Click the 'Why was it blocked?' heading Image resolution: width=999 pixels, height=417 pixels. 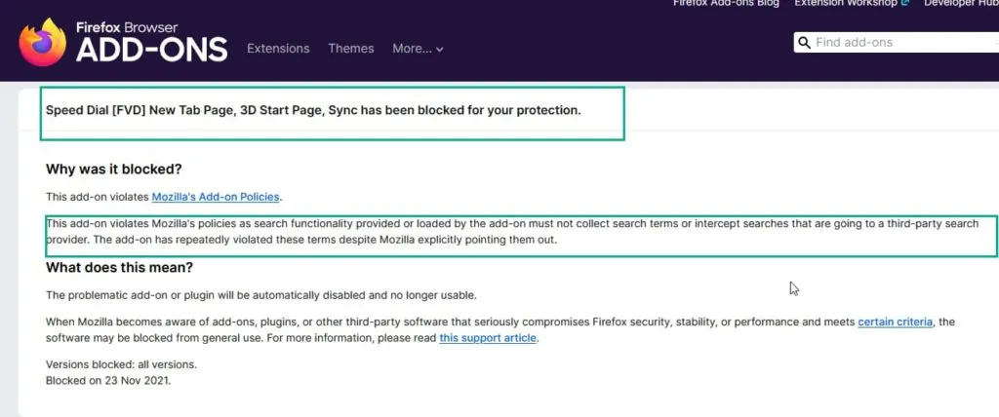tap(114, 170)
